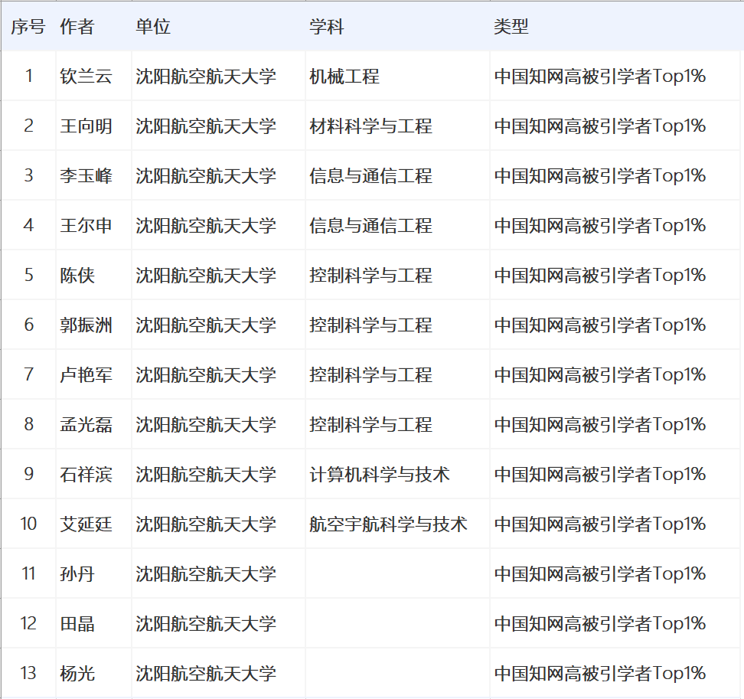Image resolution: width=744 pixels, height=699 pixels.
Task: Select the 机械工程 discipline cell
Action: click(x=344, y=77)
